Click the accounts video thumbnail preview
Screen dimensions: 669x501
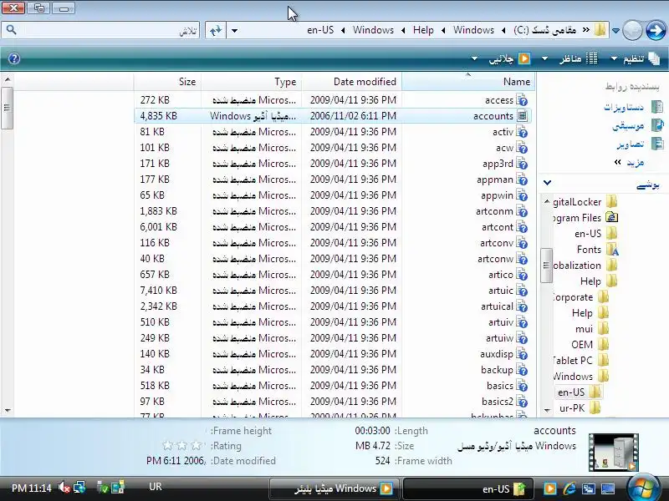[614, 452]
